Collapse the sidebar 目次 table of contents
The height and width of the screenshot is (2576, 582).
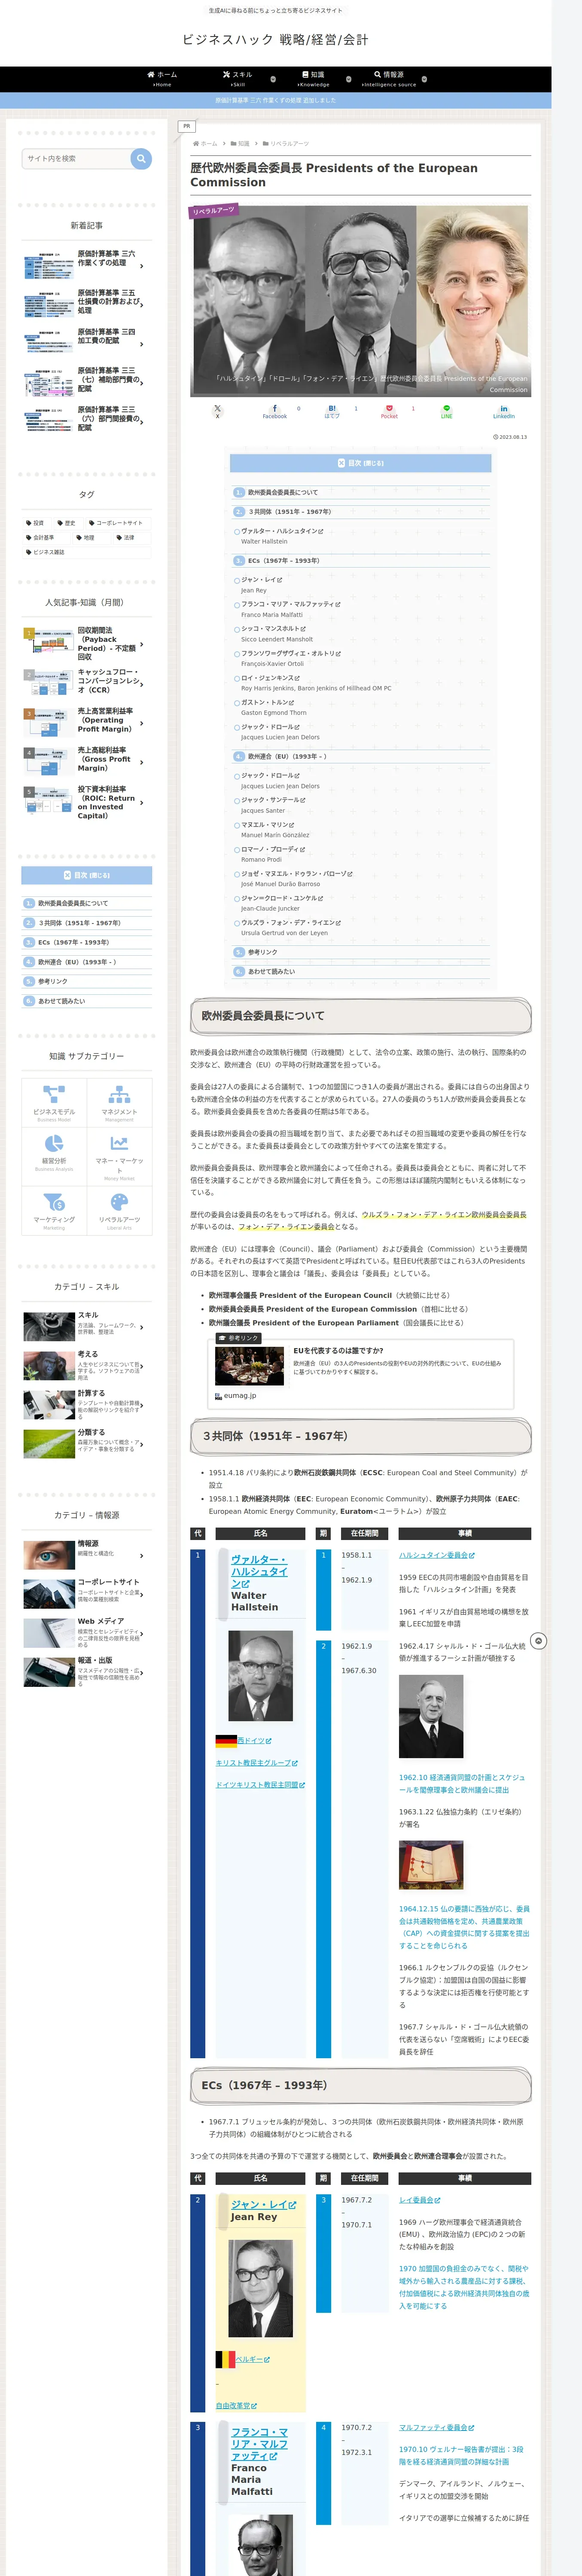coord(87,875)
